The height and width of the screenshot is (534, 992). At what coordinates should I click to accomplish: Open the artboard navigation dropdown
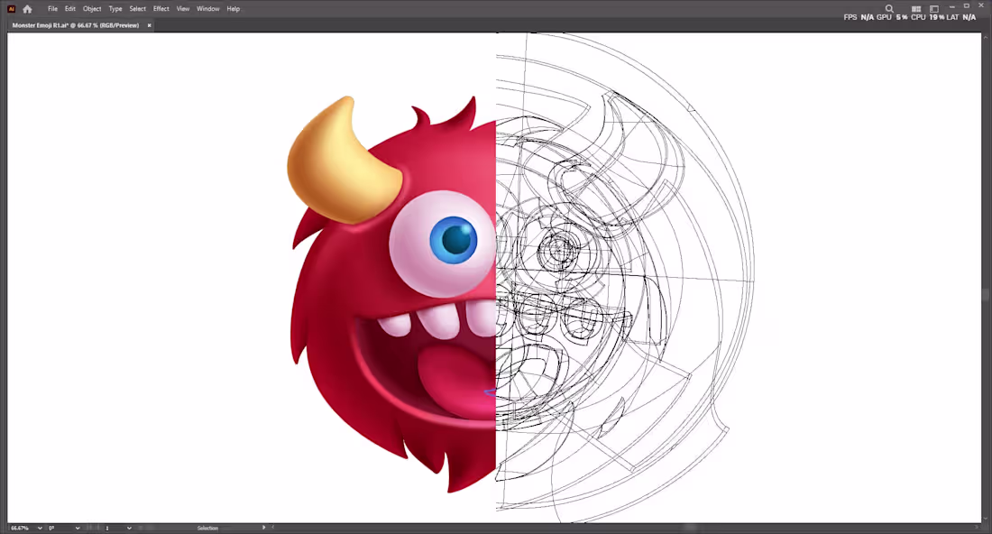click(x=128, y=528)
